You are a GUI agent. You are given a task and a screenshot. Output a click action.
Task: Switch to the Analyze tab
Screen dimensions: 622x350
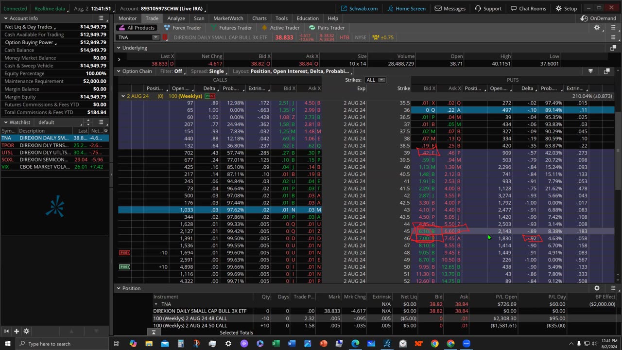pos(176,18)
